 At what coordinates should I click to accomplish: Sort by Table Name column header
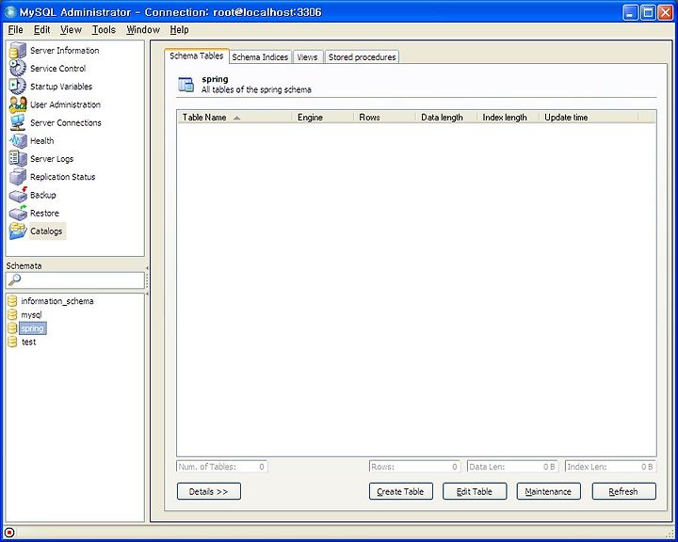click(x=234, y=117)
